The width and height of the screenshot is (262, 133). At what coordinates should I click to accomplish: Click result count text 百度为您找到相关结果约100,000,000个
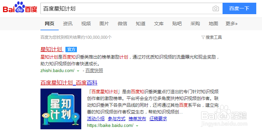point(76,37)
